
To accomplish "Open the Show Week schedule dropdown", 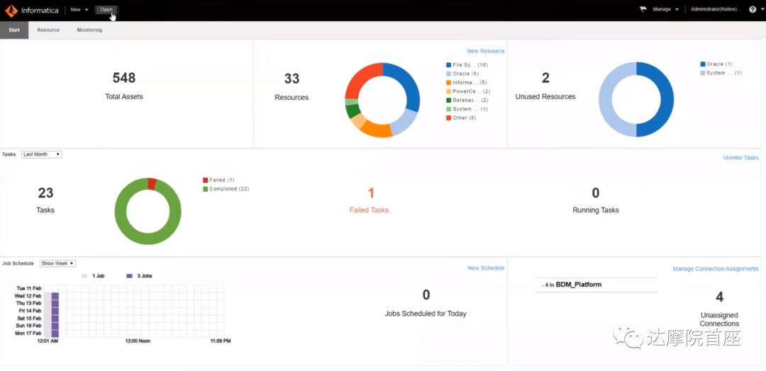I will click(57, 263).
